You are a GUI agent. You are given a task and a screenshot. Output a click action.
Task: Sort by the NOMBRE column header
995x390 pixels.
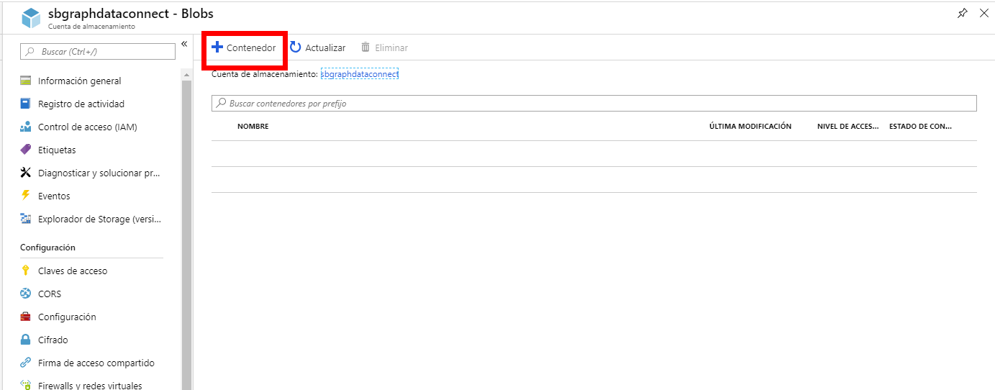[253, 127]
